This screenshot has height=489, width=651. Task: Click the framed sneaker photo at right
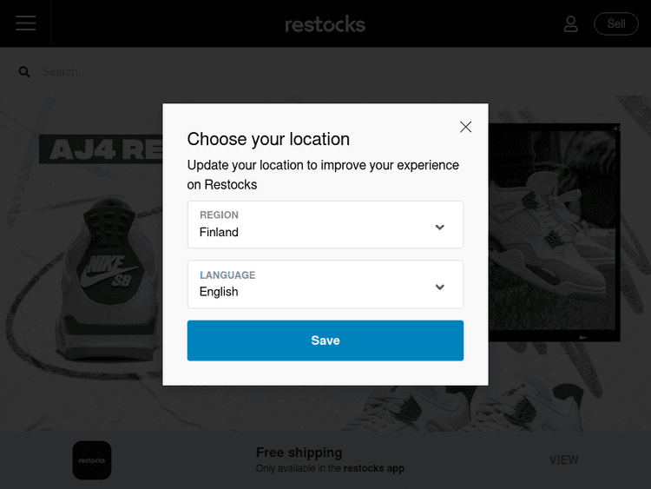click(x=556, y=230)
